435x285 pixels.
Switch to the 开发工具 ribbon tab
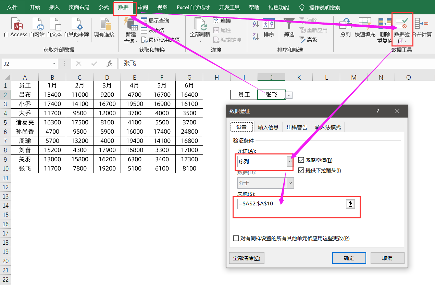click(229, 8)
